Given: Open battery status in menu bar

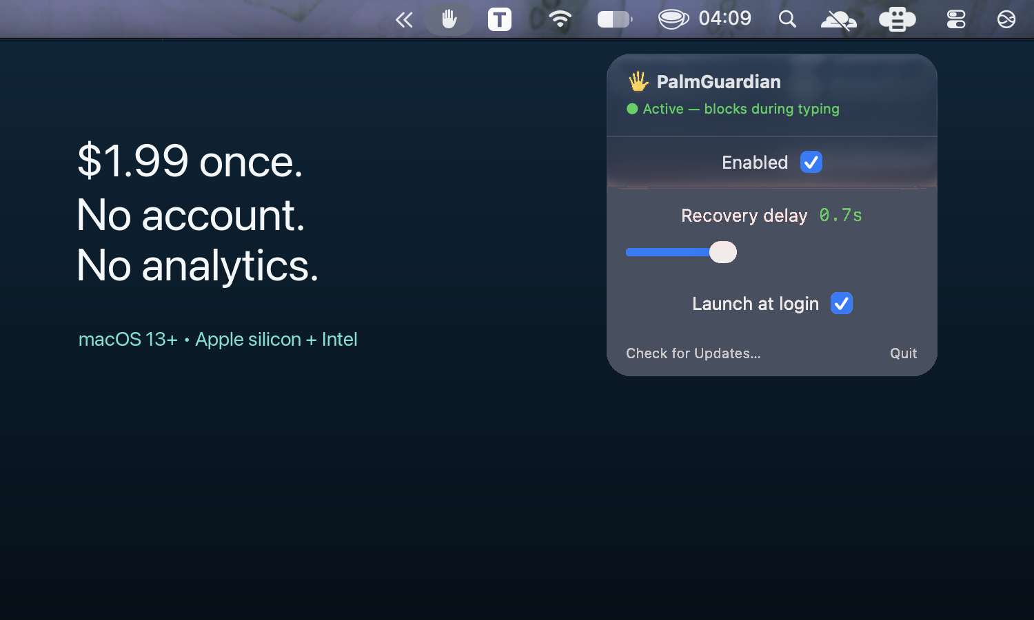Looking at the screenshot, I should [x=615, y=19].
